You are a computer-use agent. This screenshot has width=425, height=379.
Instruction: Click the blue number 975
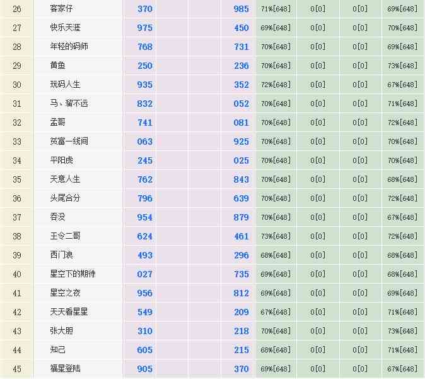point(145,28)
